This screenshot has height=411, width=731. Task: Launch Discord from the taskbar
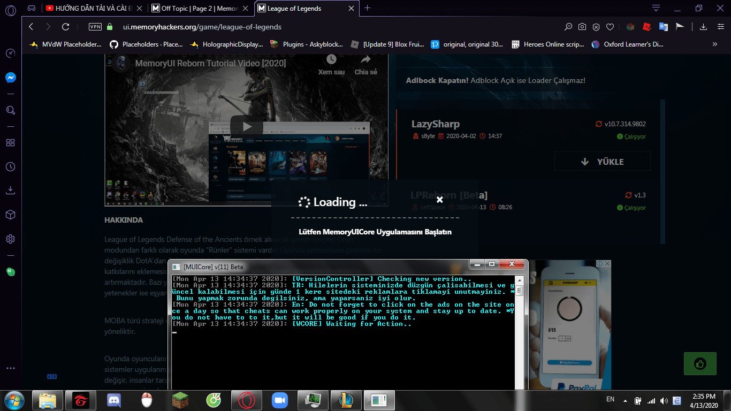pos(113,400)
